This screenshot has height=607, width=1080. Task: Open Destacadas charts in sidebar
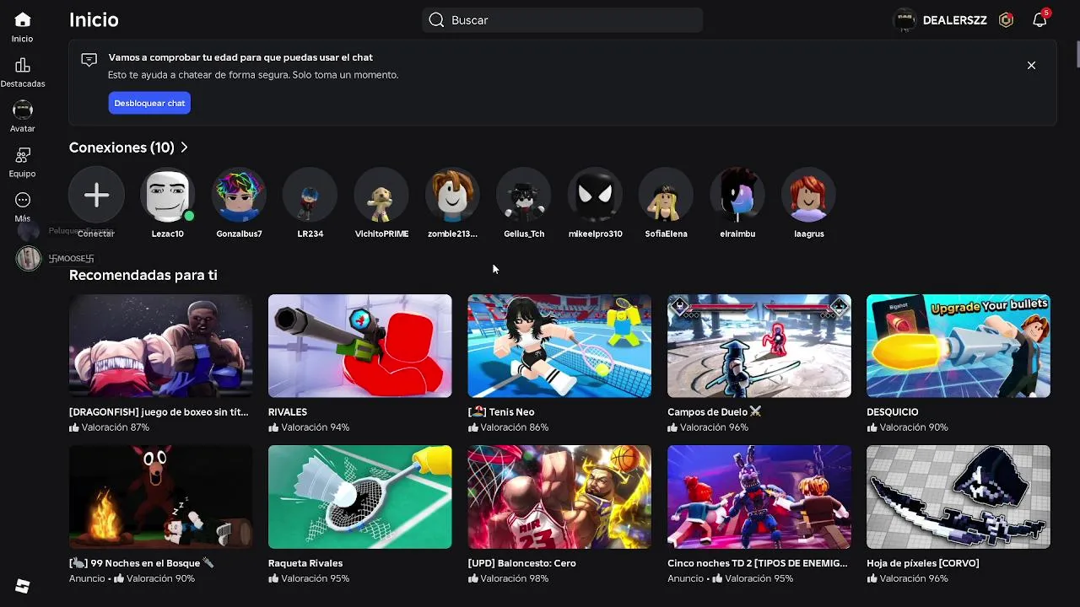(x=23, y=73)
